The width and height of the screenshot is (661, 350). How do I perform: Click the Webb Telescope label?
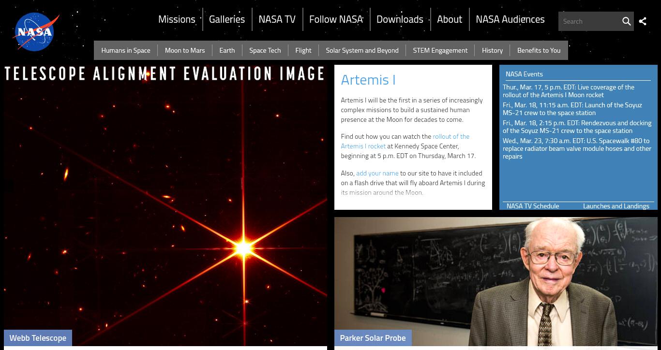[x=38, y=338]
